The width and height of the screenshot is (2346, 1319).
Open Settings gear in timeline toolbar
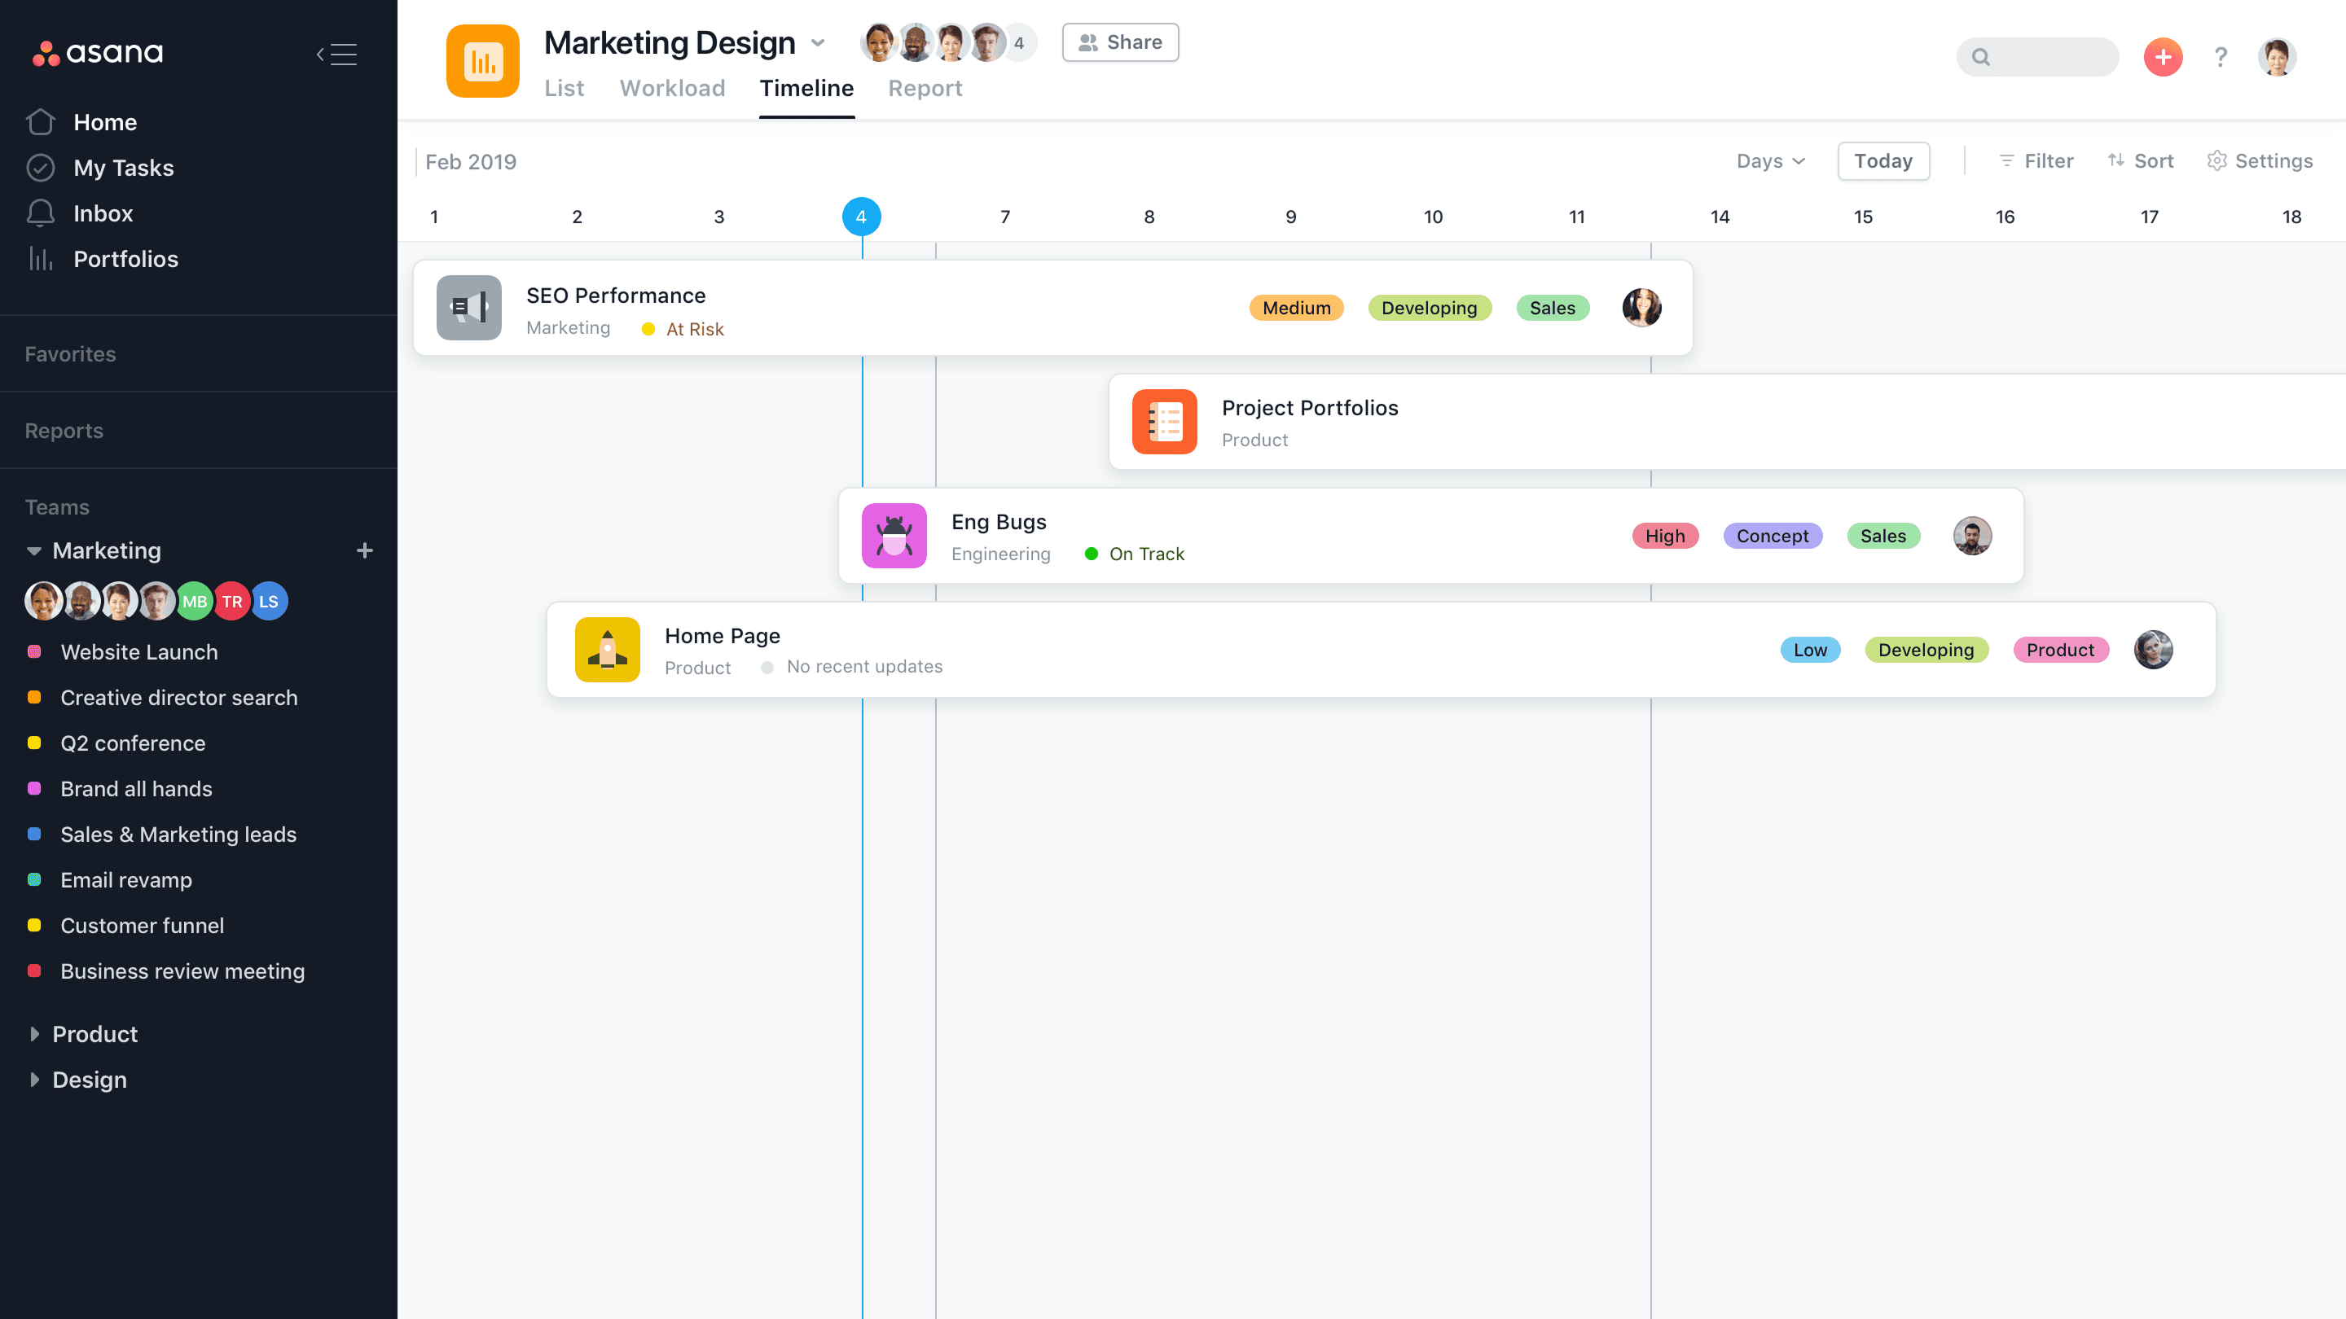[x=2260, y=161]
